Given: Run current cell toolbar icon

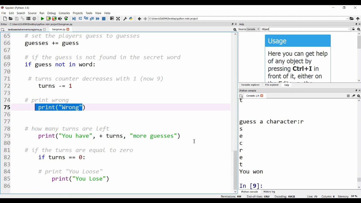Looking at the screenshot, I should point(49,19).
